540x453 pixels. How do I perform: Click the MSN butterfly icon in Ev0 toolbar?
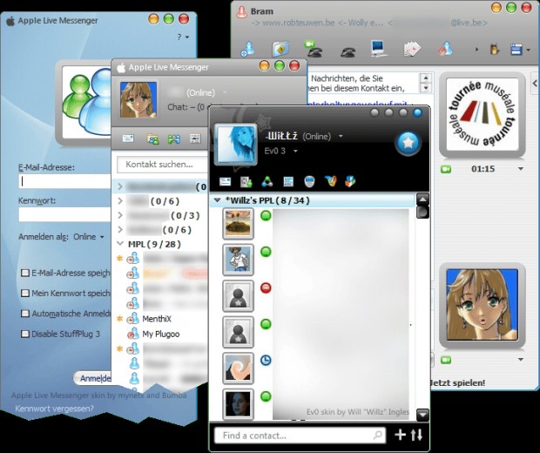click(330, 181)
